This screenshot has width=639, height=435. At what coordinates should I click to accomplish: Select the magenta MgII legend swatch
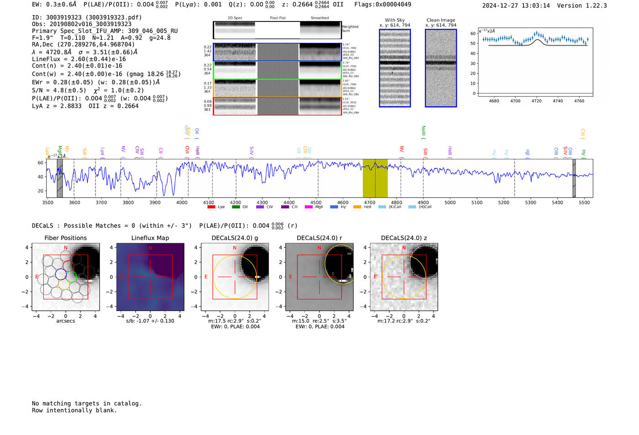tap(309, 207)
